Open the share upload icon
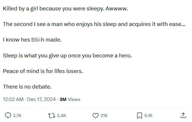This screenshot has width=192, height=122. tap(183, 115)
